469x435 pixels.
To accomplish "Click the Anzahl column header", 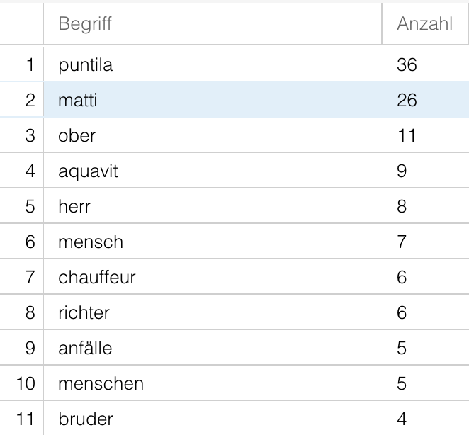I will click(424, 24).
